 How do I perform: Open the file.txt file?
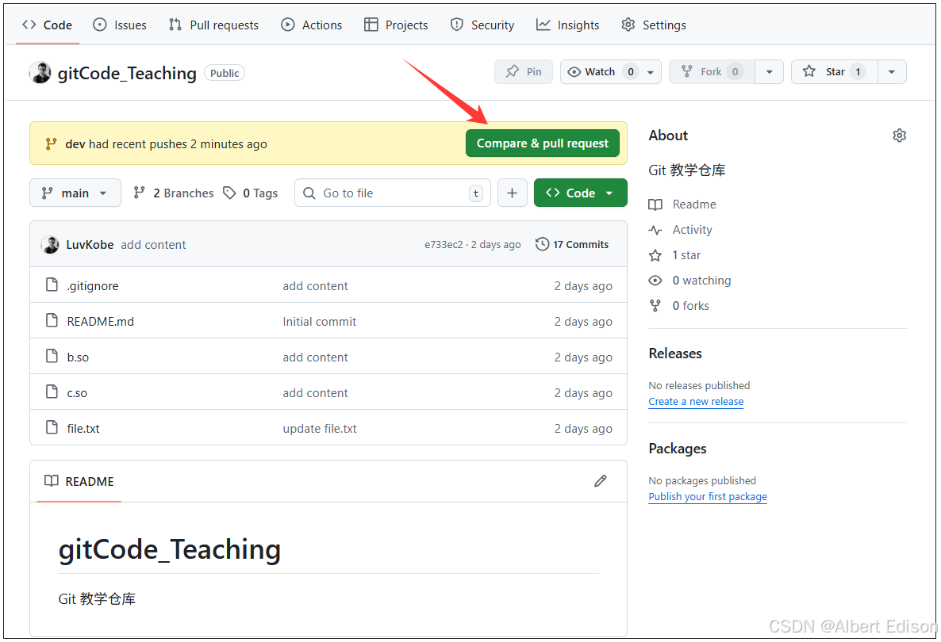tap(83, 429)
